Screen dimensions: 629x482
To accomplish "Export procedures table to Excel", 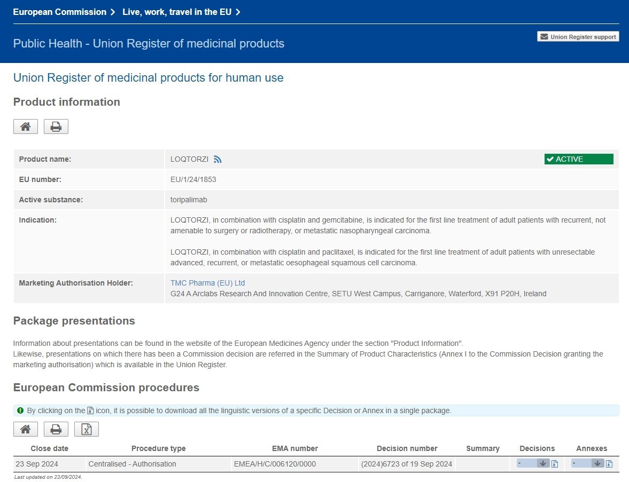I will click(87, 429).
